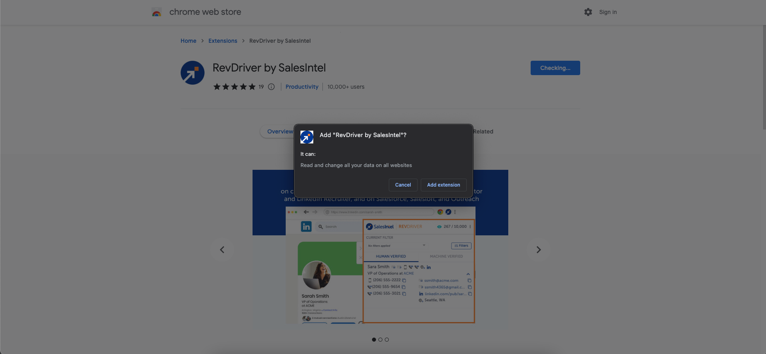Click the '10,000+ users' text
766x354 pixels.
pos(346,87)
